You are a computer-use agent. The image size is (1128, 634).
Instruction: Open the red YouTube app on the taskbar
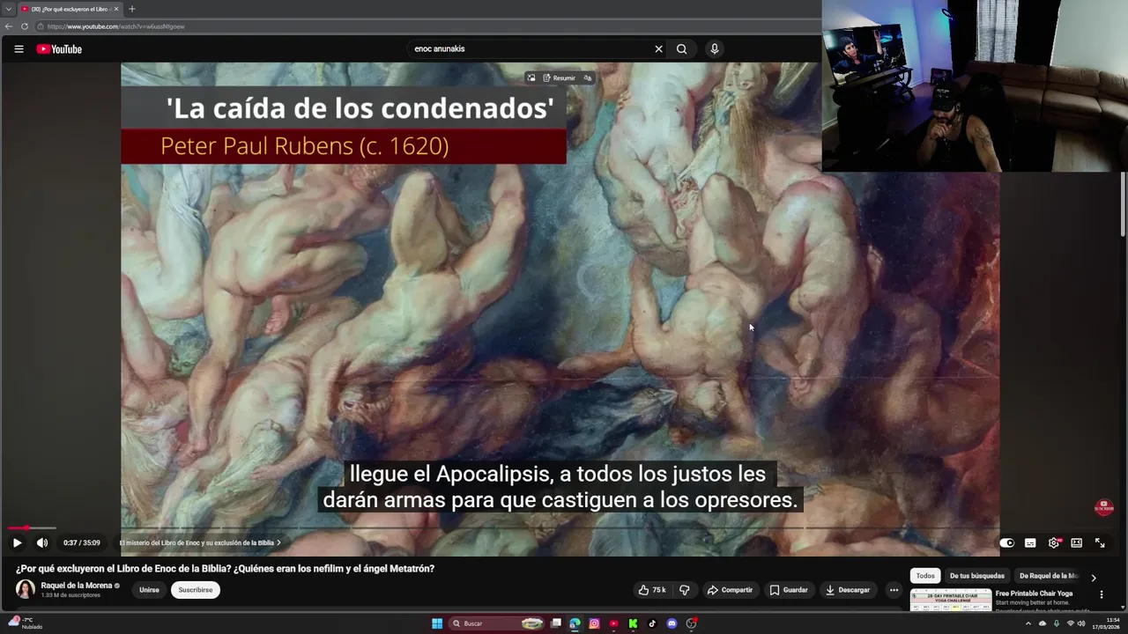[x=613, y=623]
